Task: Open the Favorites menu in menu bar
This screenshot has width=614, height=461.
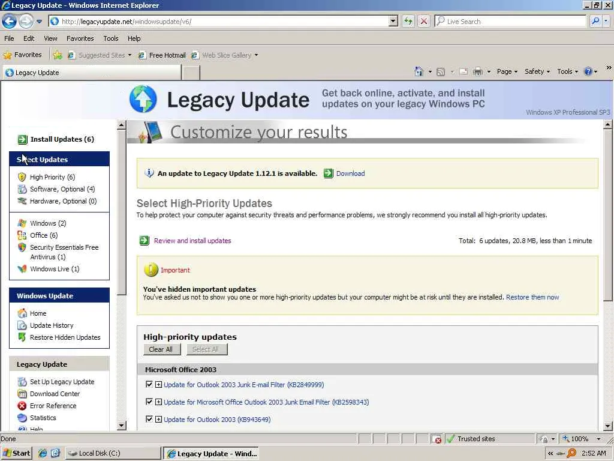Action: tap(80, 38)
